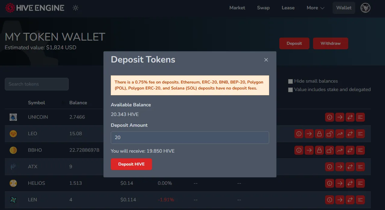Screen dimensions: 385x210
Task: Send UNICOIN tokens with arrow icon
Action: pos(340,117)
